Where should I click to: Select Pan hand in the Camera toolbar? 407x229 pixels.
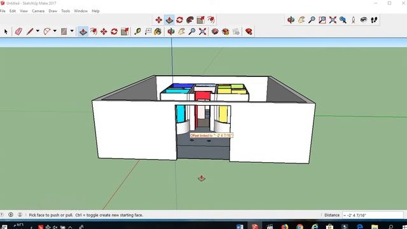[301, 20]
